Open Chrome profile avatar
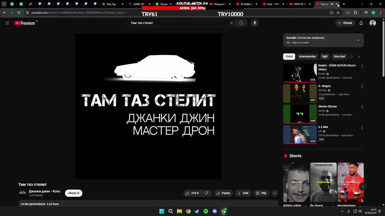This screenshot has width=385, height=216. [373, 13]
